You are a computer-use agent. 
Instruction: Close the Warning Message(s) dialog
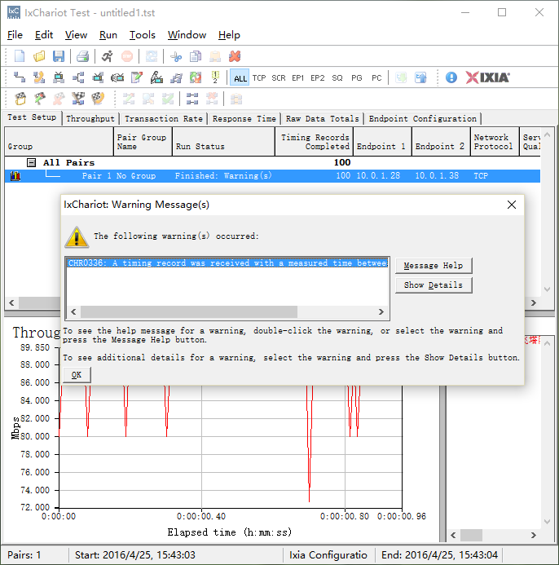pos(512,205)
